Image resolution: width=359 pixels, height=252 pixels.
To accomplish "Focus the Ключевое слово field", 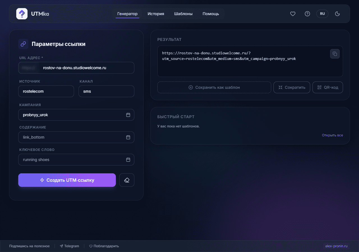I will point(76,160).
